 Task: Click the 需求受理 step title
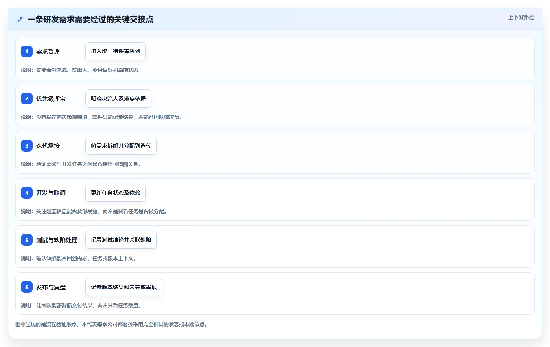(48, 51)
